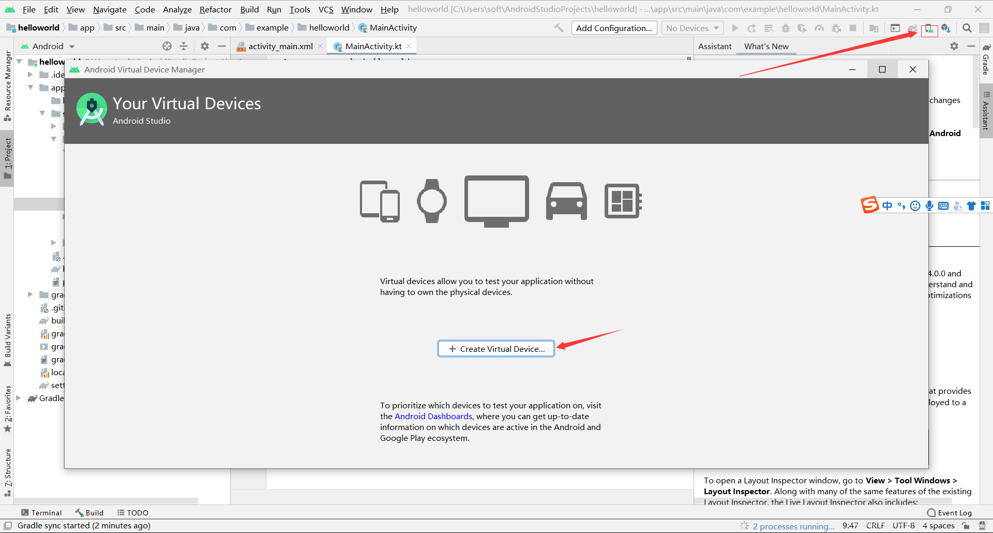Click the Collapse All icon in Project panel
This screenshot has width=993, height=533.
184,46
